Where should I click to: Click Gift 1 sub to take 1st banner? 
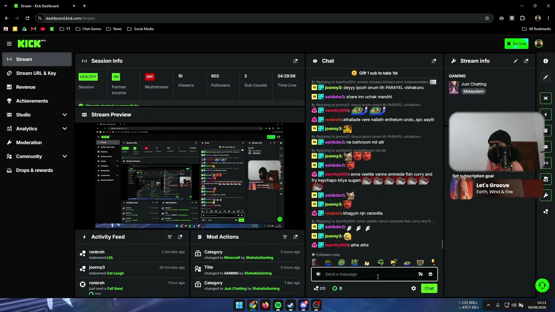[374, 73]
